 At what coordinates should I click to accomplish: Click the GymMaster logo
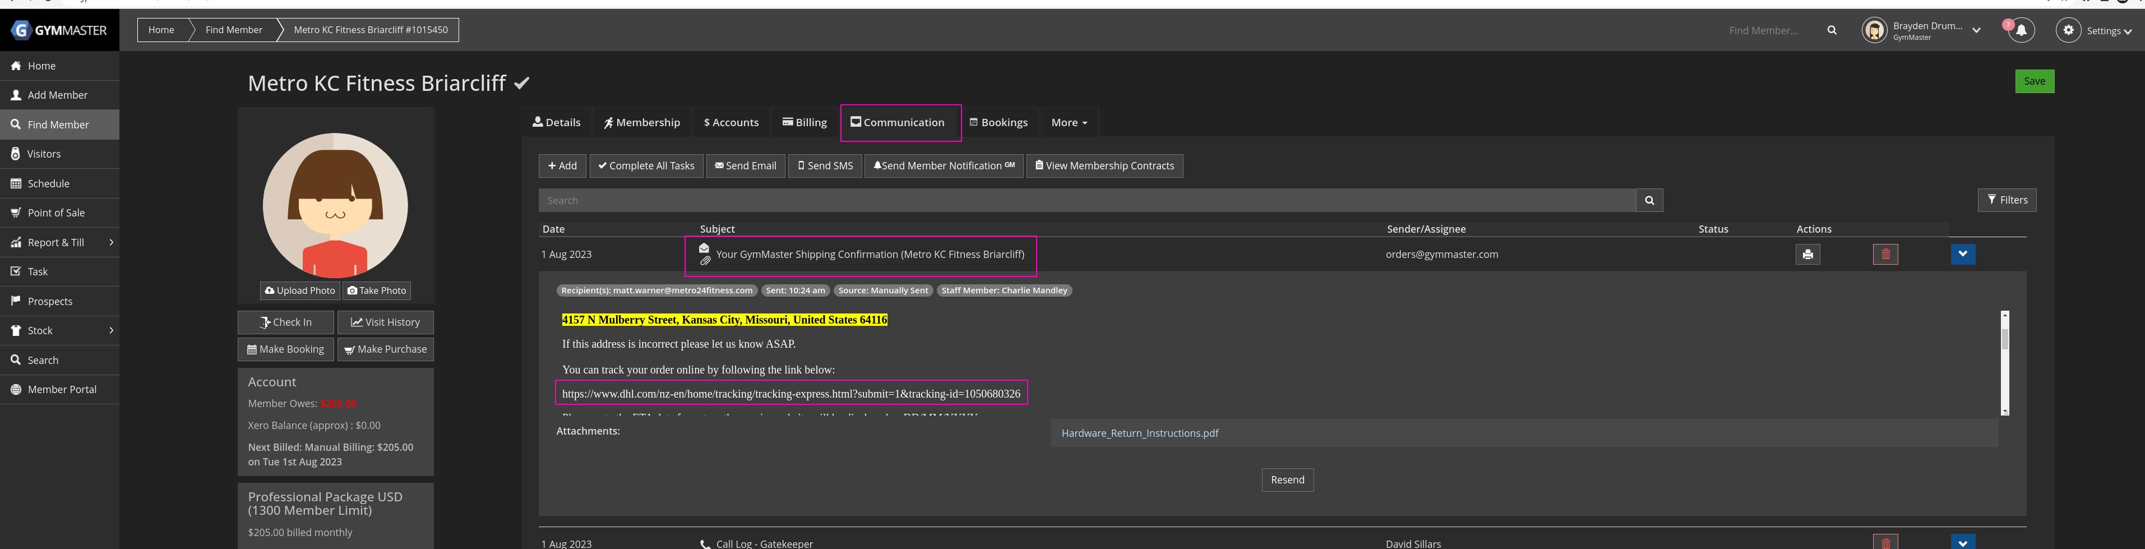pyautogui.click(x=59, y=30)
